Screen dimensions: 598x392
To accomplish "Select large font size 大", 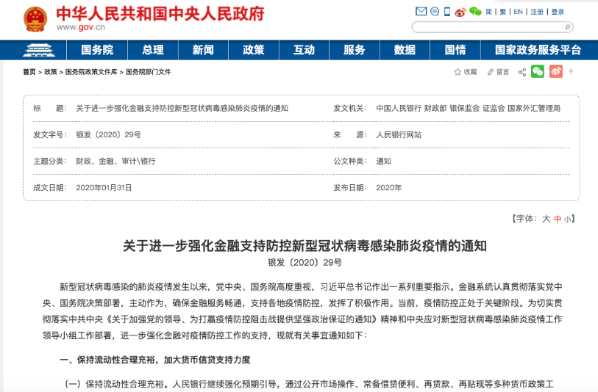I will 546,219.
